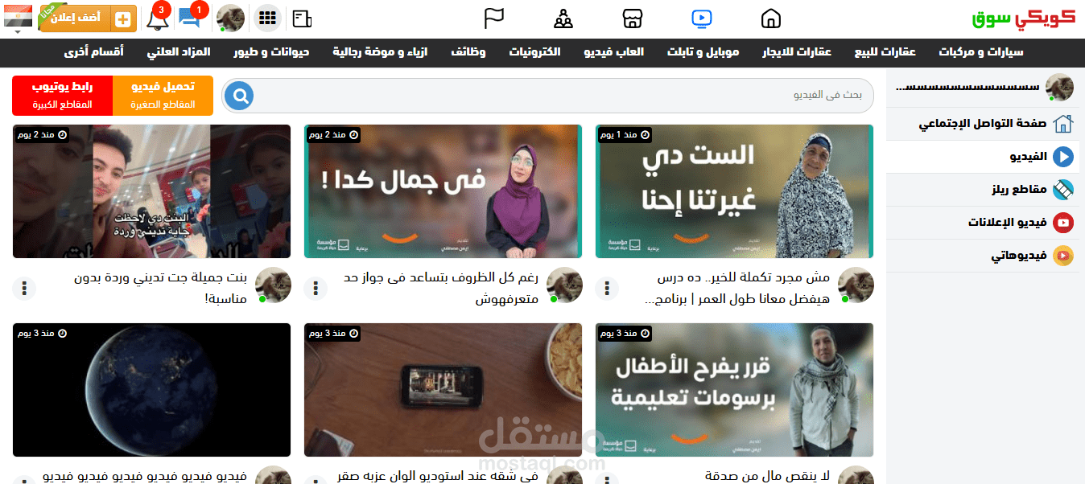Open في جمال كدا video thumbnail

443,191
